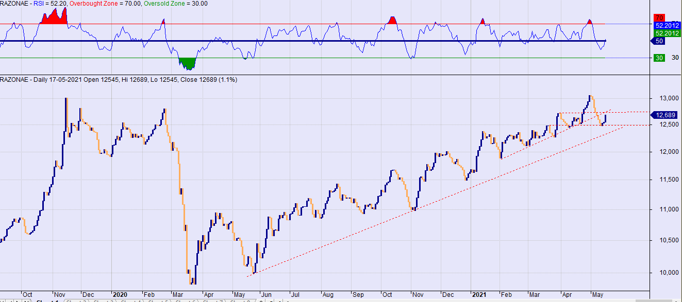Screen dimensions: 682x302
Task: Click the 2020 year label on time axis
Action: tap(120, 295)
